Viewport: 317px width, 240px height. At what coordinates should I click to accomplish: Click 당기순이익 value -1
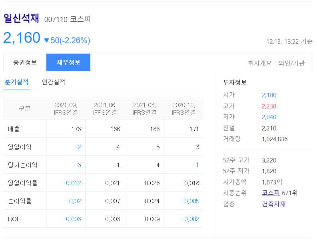click(196, 165)
